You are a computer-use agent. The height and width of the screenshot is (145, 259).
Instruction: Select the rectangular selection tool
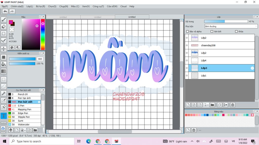4,80
